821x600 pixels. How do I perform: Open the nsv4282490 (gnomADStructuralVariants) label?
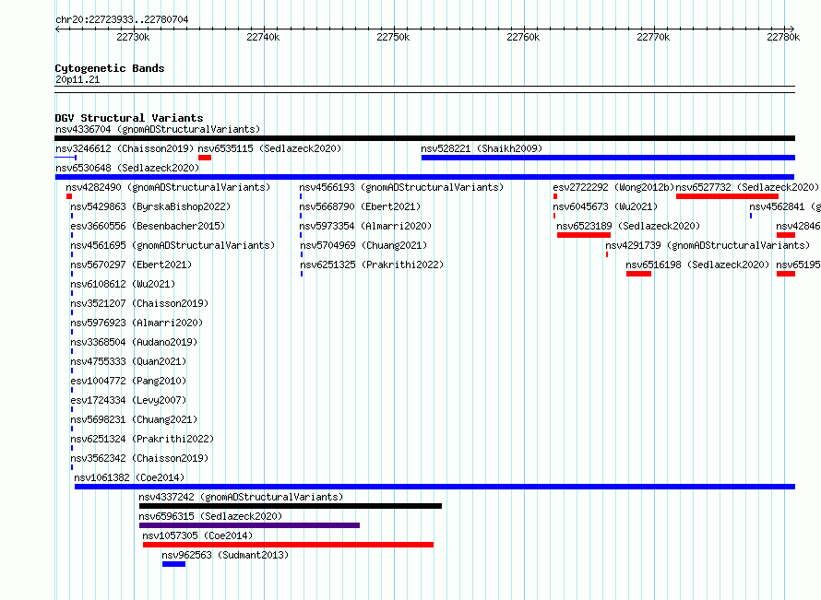[168, 187]
